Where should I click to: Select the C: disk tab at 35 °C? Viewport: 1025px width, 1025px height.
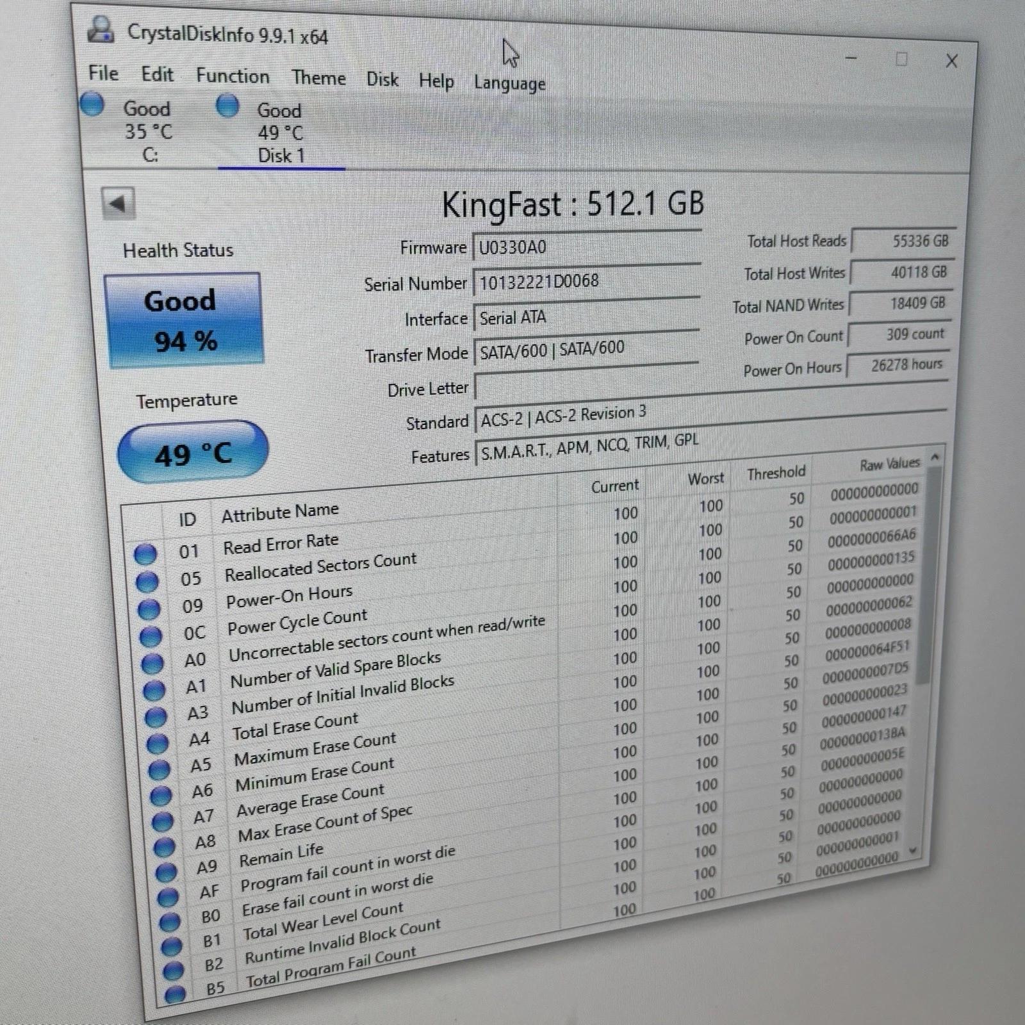tap(147, 131)
